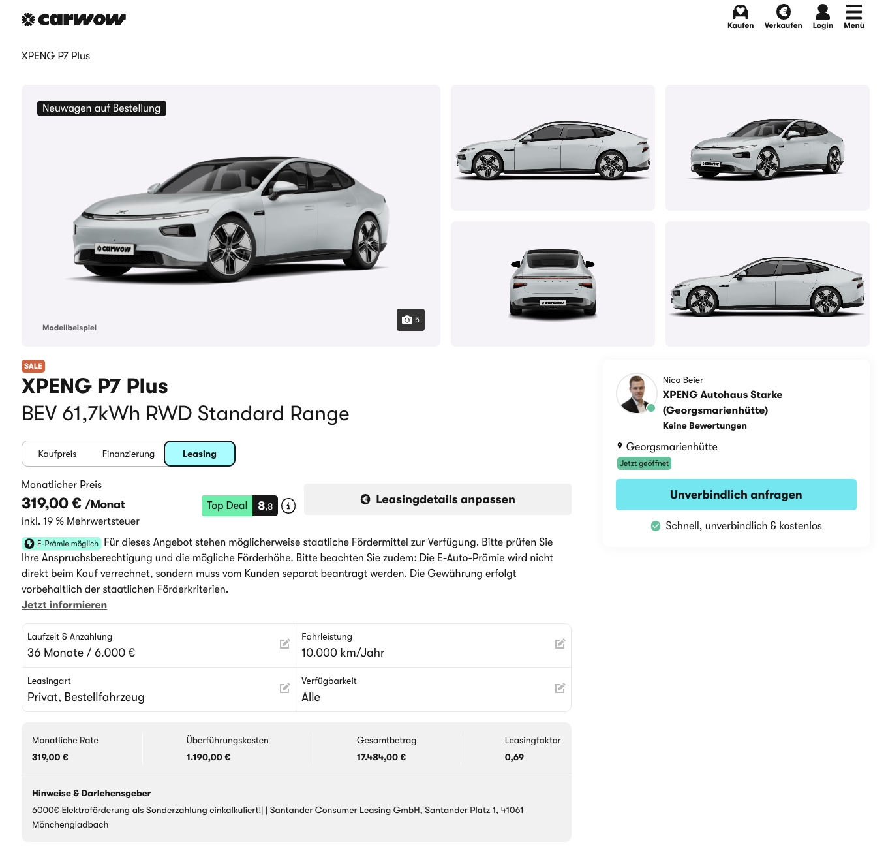The image size is (886, 851).
Task: Click Leasingdetails anpassen button
Action: 438,499
